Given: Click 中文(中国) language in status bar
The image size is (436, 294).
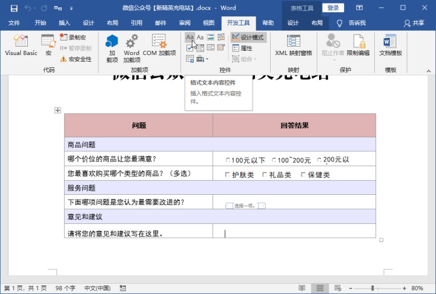Looking at the screenshot, I should tap(97, 288).
